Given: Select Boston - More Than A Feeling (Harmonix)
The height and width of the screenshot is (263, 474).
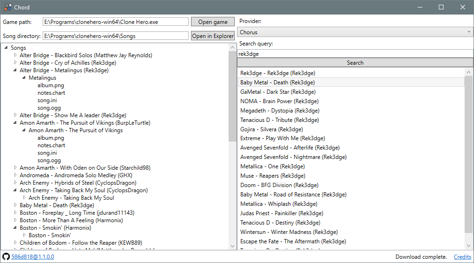Looking at the screenshot, I should point(71,220).
